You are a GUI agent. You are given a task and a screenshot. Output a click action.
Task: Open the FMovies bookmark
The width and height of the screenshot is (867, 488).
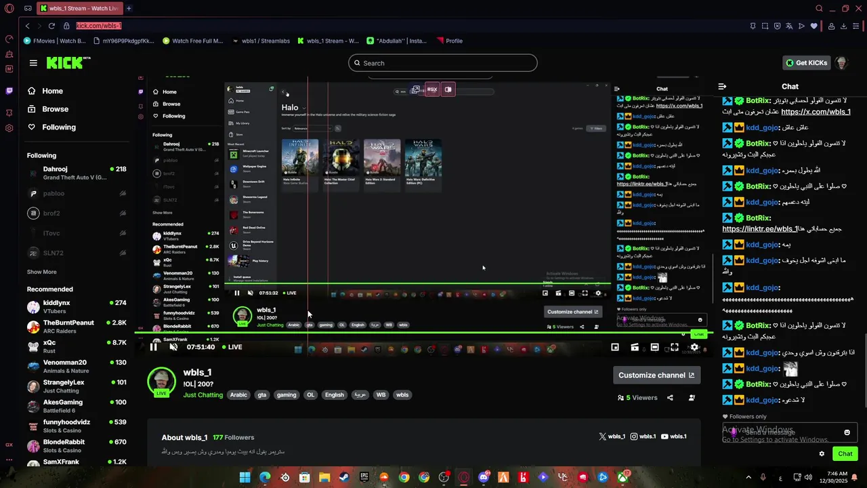55,41
